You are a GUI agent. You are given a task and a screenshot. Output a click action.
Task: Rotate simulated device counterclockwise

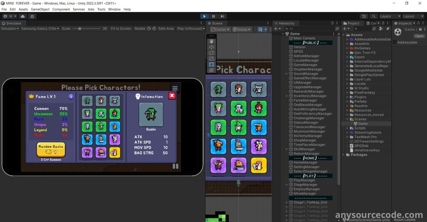click(x=154, y=29)
